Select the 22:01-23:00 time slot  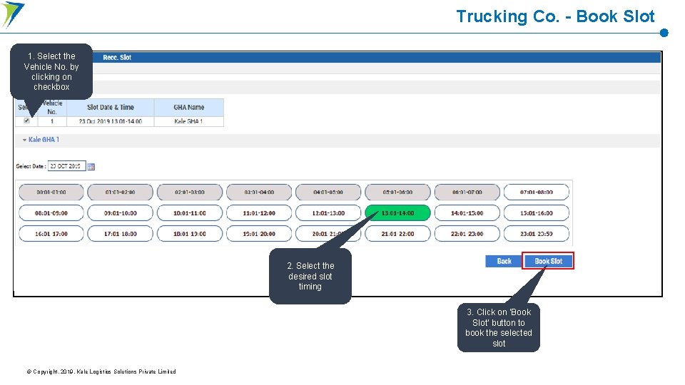pos(467,234)
